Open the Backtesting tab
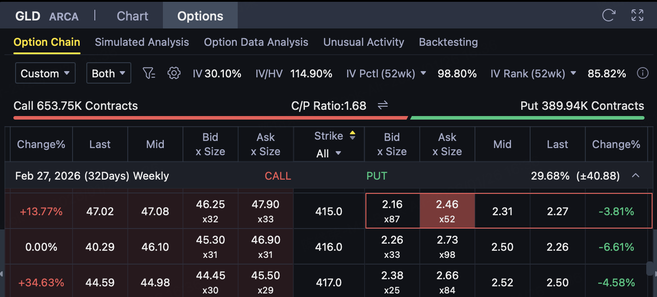The width and height of the screenshot is (657, 297). (448, 42)
